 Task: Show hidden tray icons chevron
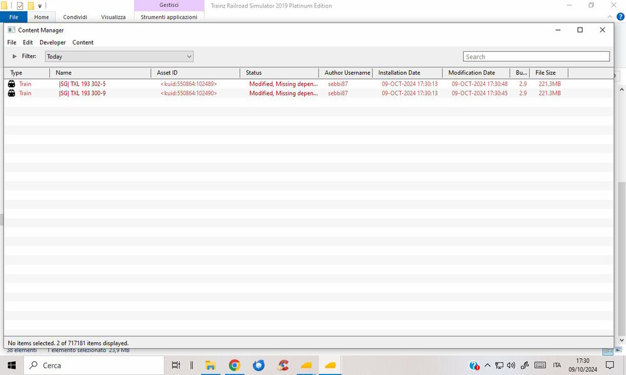tap(488, 365)
